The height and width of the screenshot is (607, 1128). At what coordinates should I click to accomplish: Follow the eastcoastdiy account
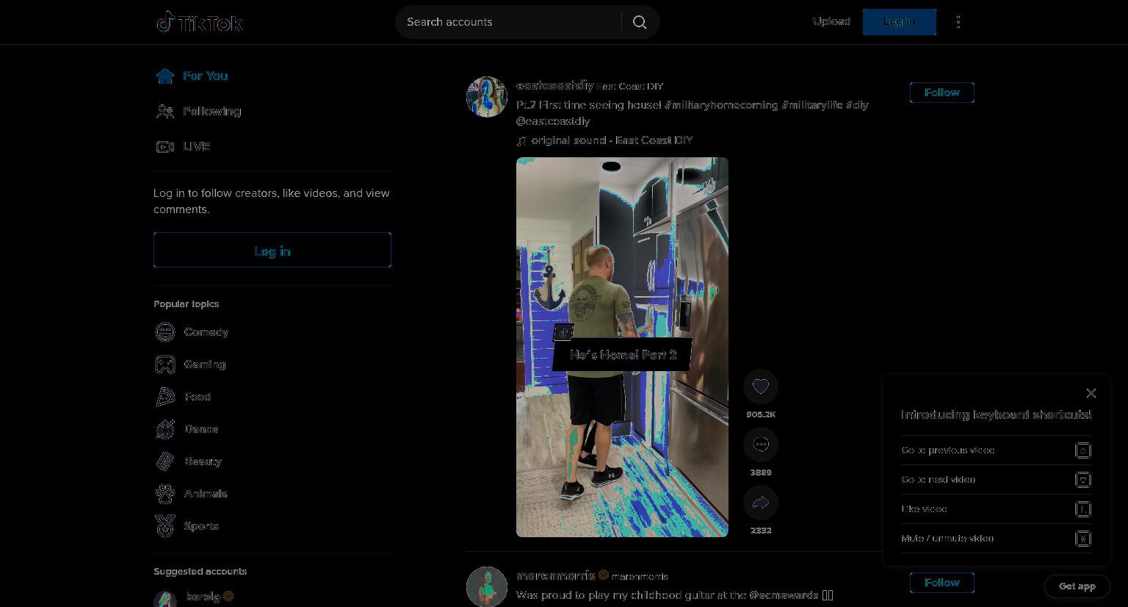click(942, 93)
